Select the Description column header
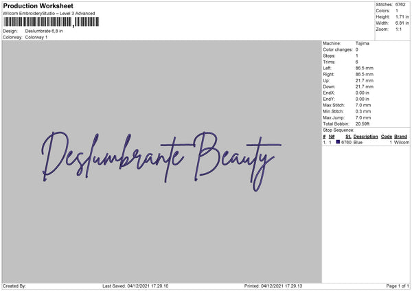Screen dimensions: 412x291 365,137
